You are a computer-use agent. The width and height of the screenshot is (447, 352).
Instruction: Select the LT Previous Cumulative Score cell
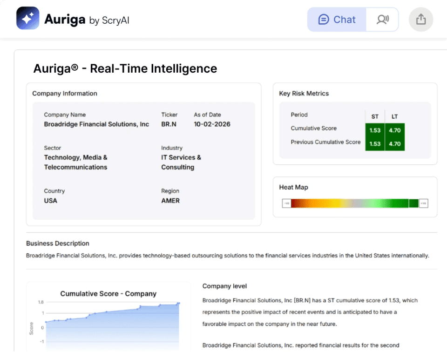point(395,144)
